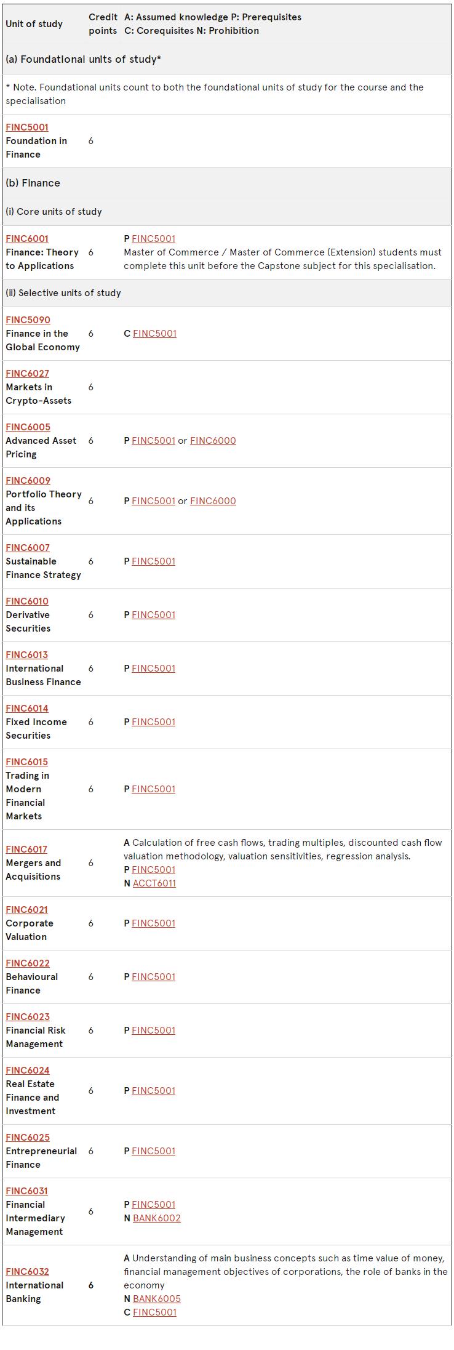Click the FINC6015 Trading in Modern Markets link
This screenshot has height=1350, width=454.
tap(26, 762)
